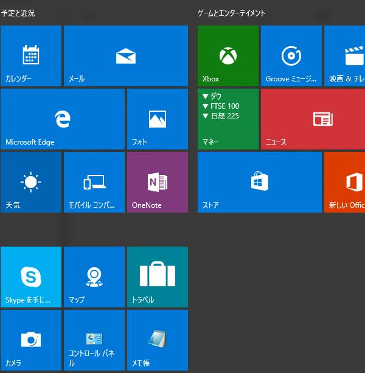Open the red News (ニュース) tile
This screenshot has width=365, height=373.
tap(313, 119)
